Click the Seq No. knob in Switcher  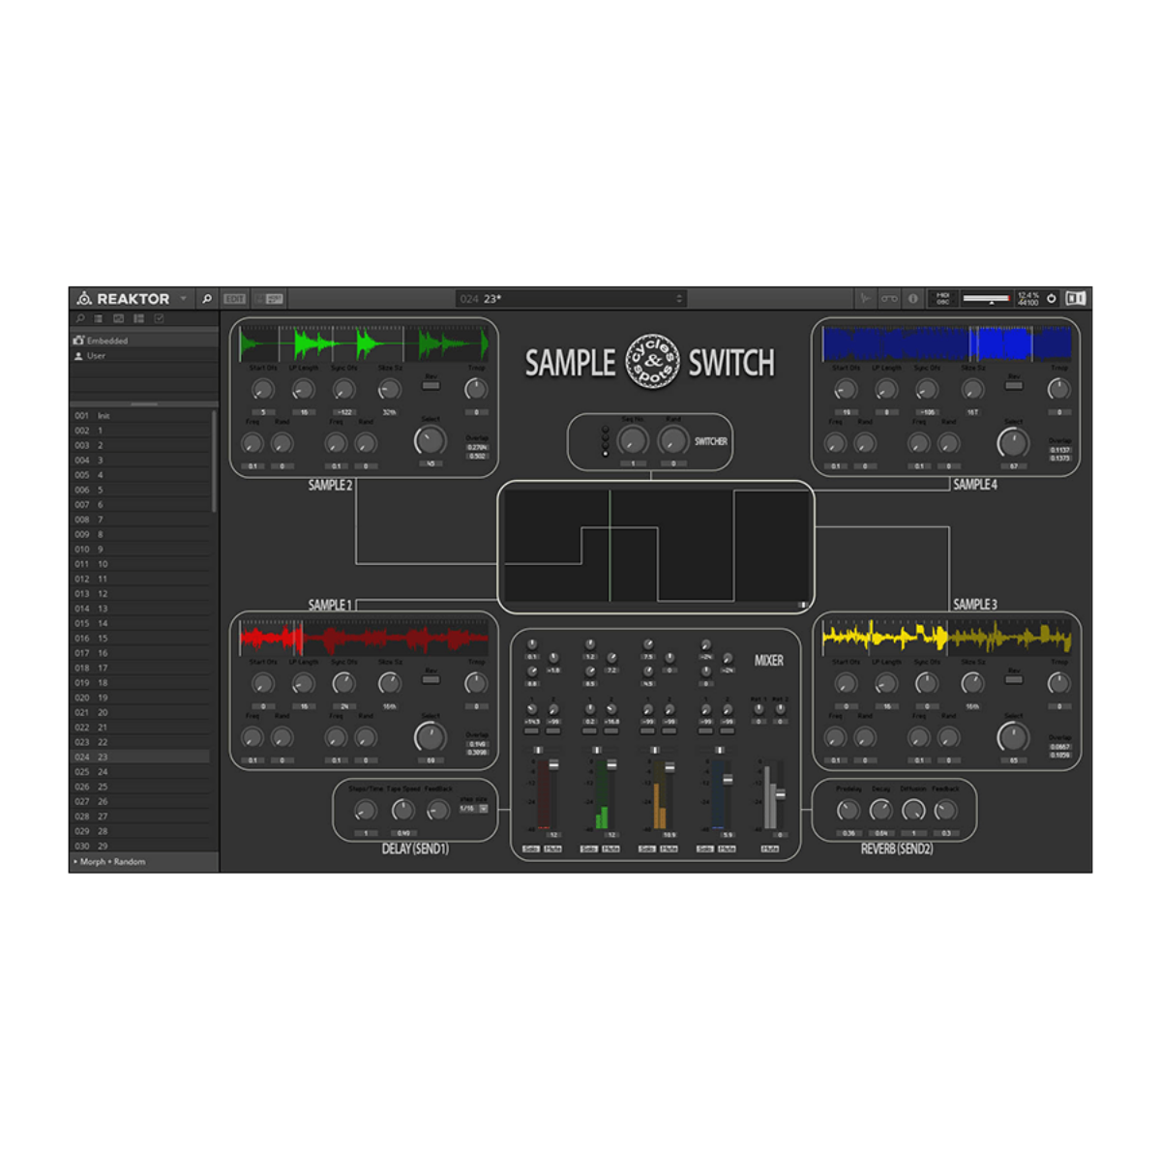tap(632, 441)
